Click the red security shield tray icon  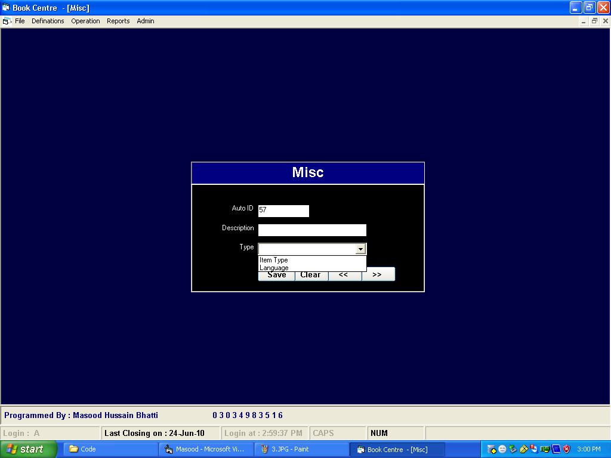(567, 449)
